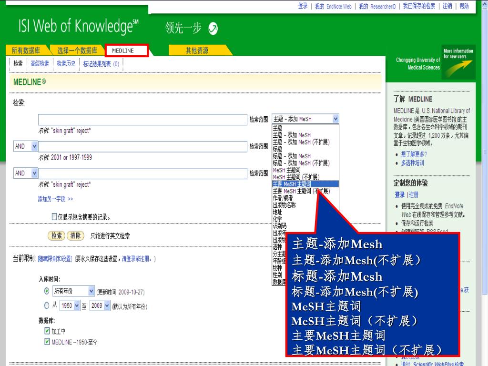488x366 pixels.
Task: Click the third search term input field
Action: pos(142,173)
